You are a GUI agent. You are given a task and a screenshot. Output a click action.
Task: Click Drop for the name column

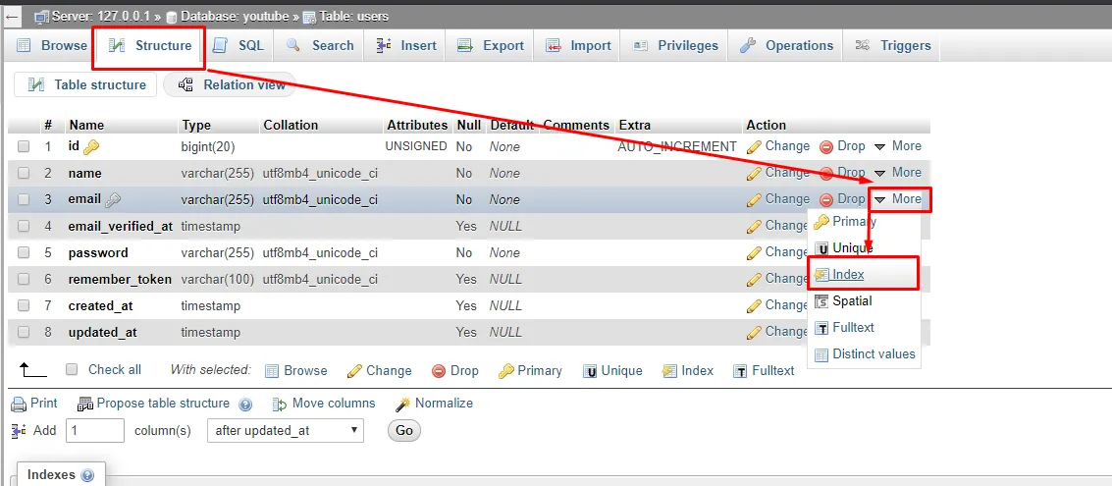(x=842, y=172)
